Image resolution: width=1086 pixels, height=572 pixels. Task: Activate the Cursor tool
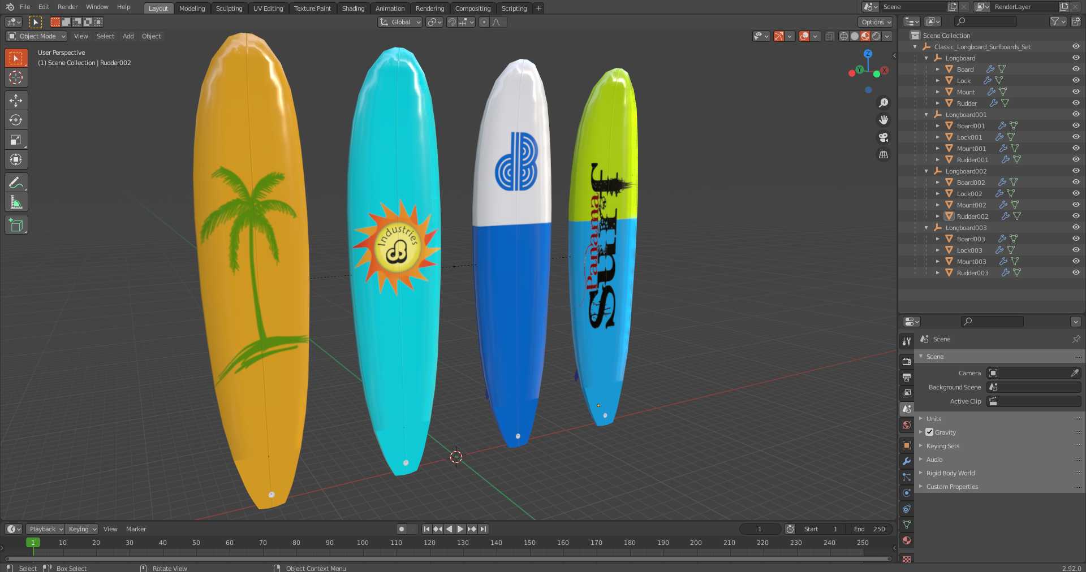[x=16, y=77]
